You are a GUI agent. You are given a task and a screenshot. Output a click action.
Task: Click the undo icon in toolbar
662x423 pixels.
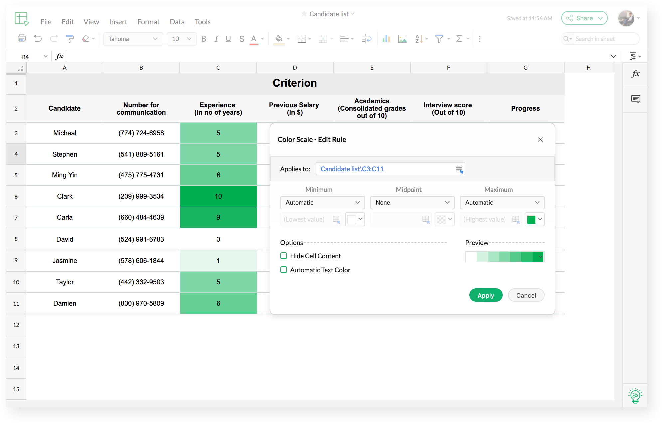point(38,39)
